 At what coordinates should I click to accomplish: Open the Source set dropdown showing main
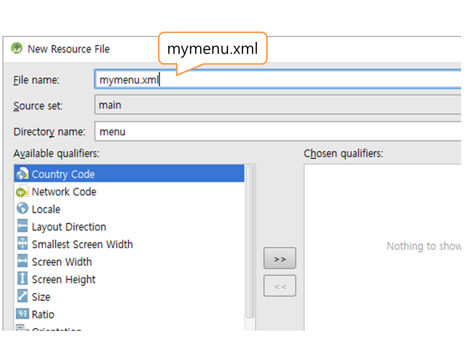pos(276,106)
